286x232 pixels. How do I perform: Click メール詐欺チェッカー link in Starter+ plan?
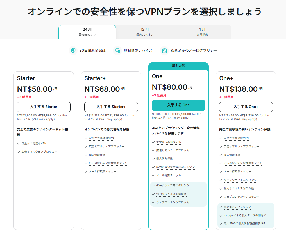[x=102, y=172]
